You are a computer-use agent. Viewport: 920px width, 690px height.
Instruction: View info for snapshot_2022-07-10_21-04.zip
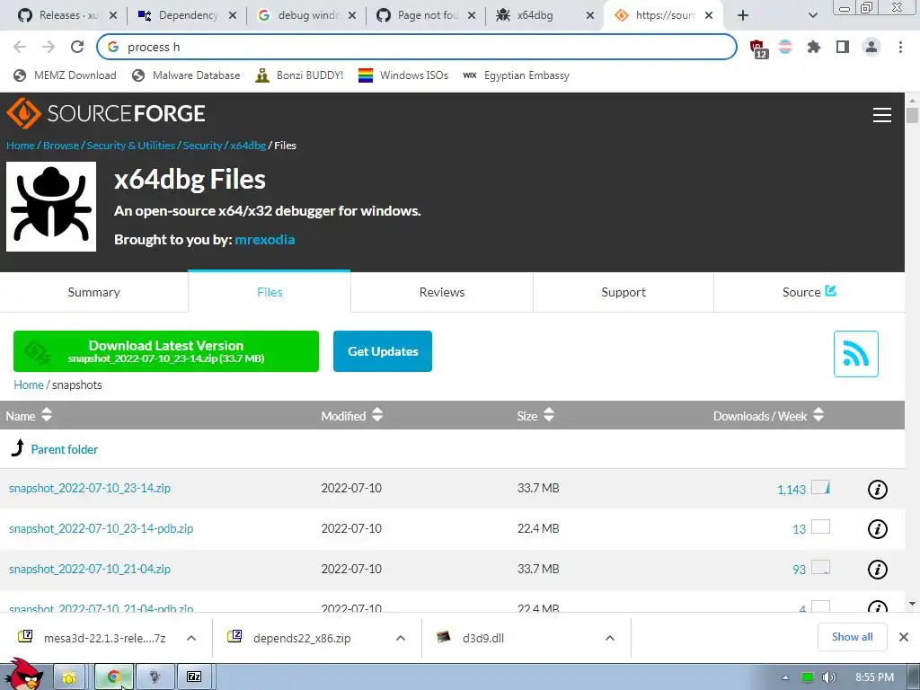877,569
